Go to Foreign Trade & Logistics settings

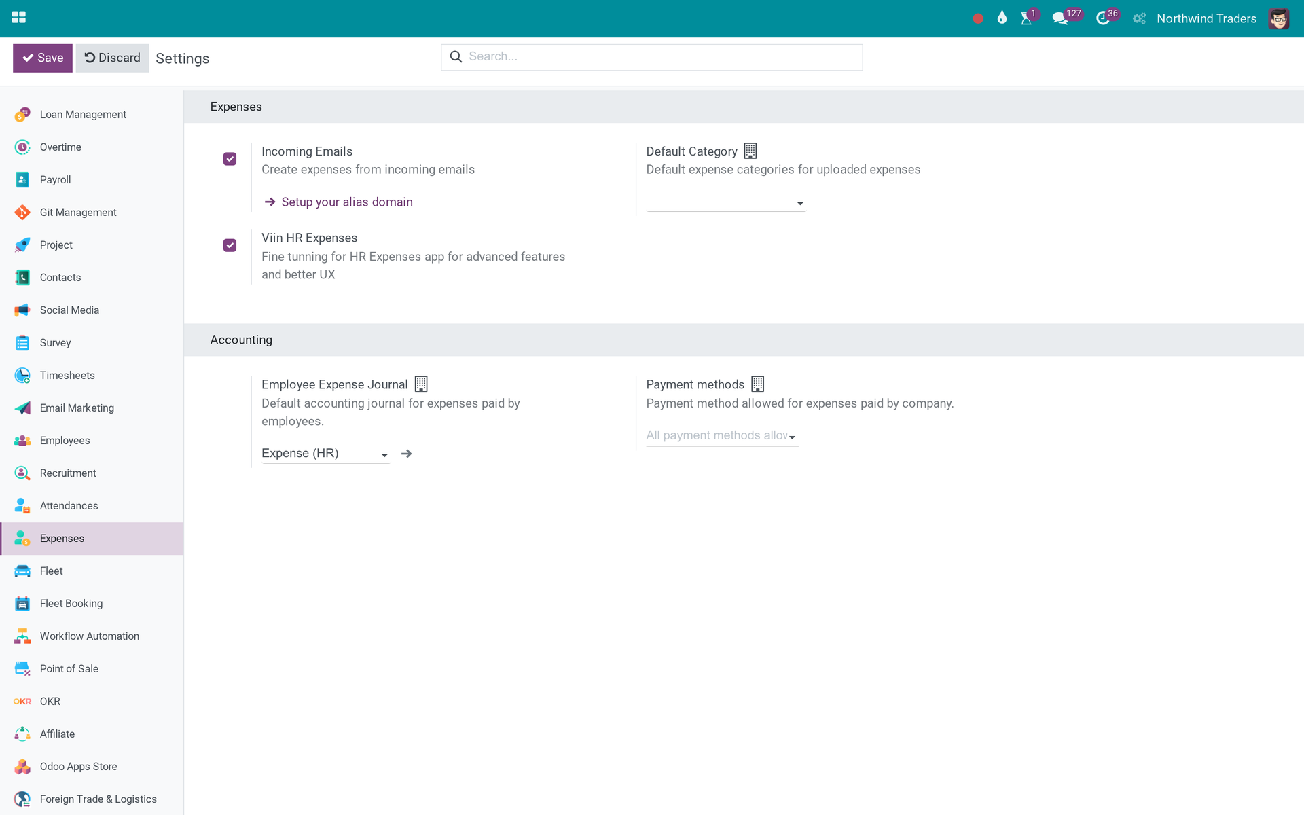(92, 799)
